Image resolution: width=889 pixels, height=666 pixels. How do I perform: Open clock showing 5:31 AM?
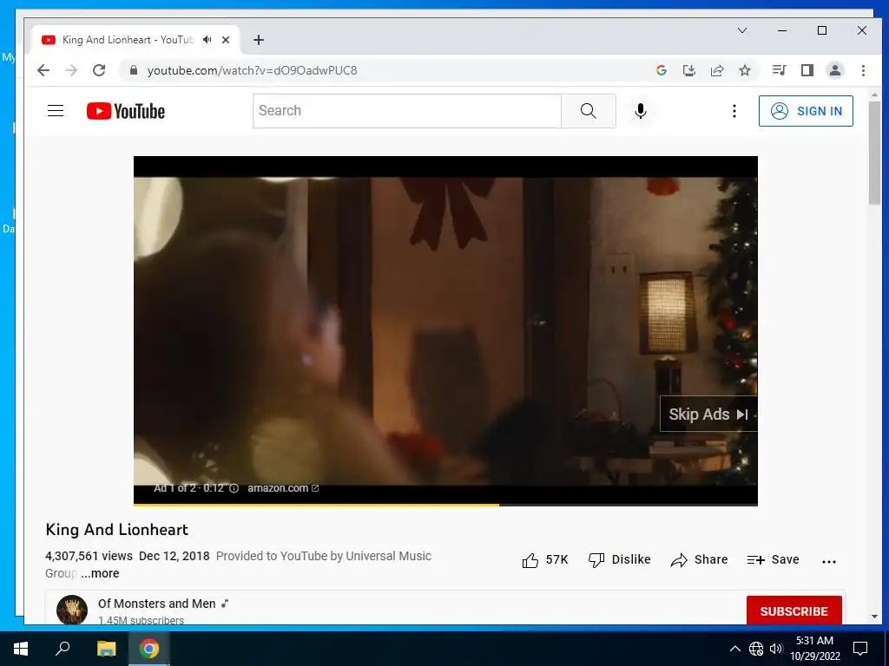tap(814, 649)
